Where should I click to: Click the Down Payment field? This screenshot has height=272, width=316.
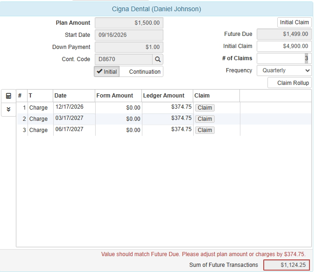(129, 47)
